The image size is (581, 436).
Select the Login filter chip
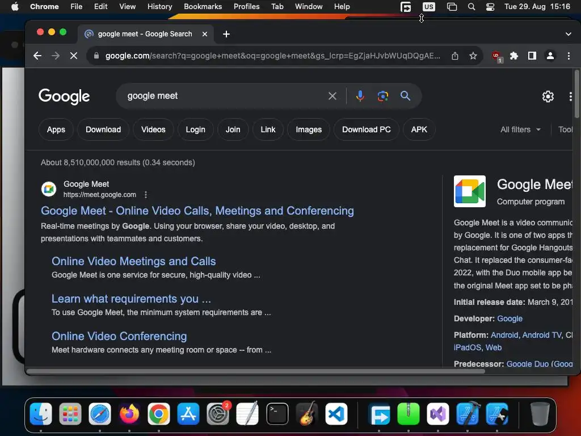(x=195, y=130)
